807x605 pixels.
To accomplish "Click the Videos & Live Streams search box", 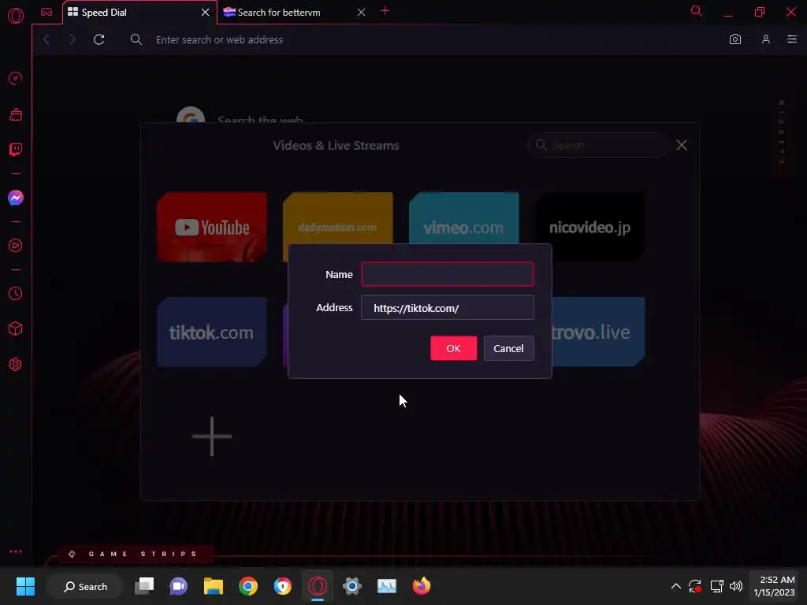I will point(597,145).
